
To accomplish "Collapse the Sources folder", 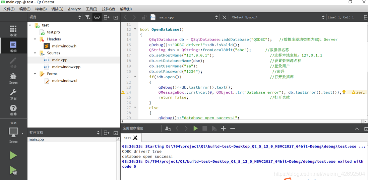I will coord(35,53).
